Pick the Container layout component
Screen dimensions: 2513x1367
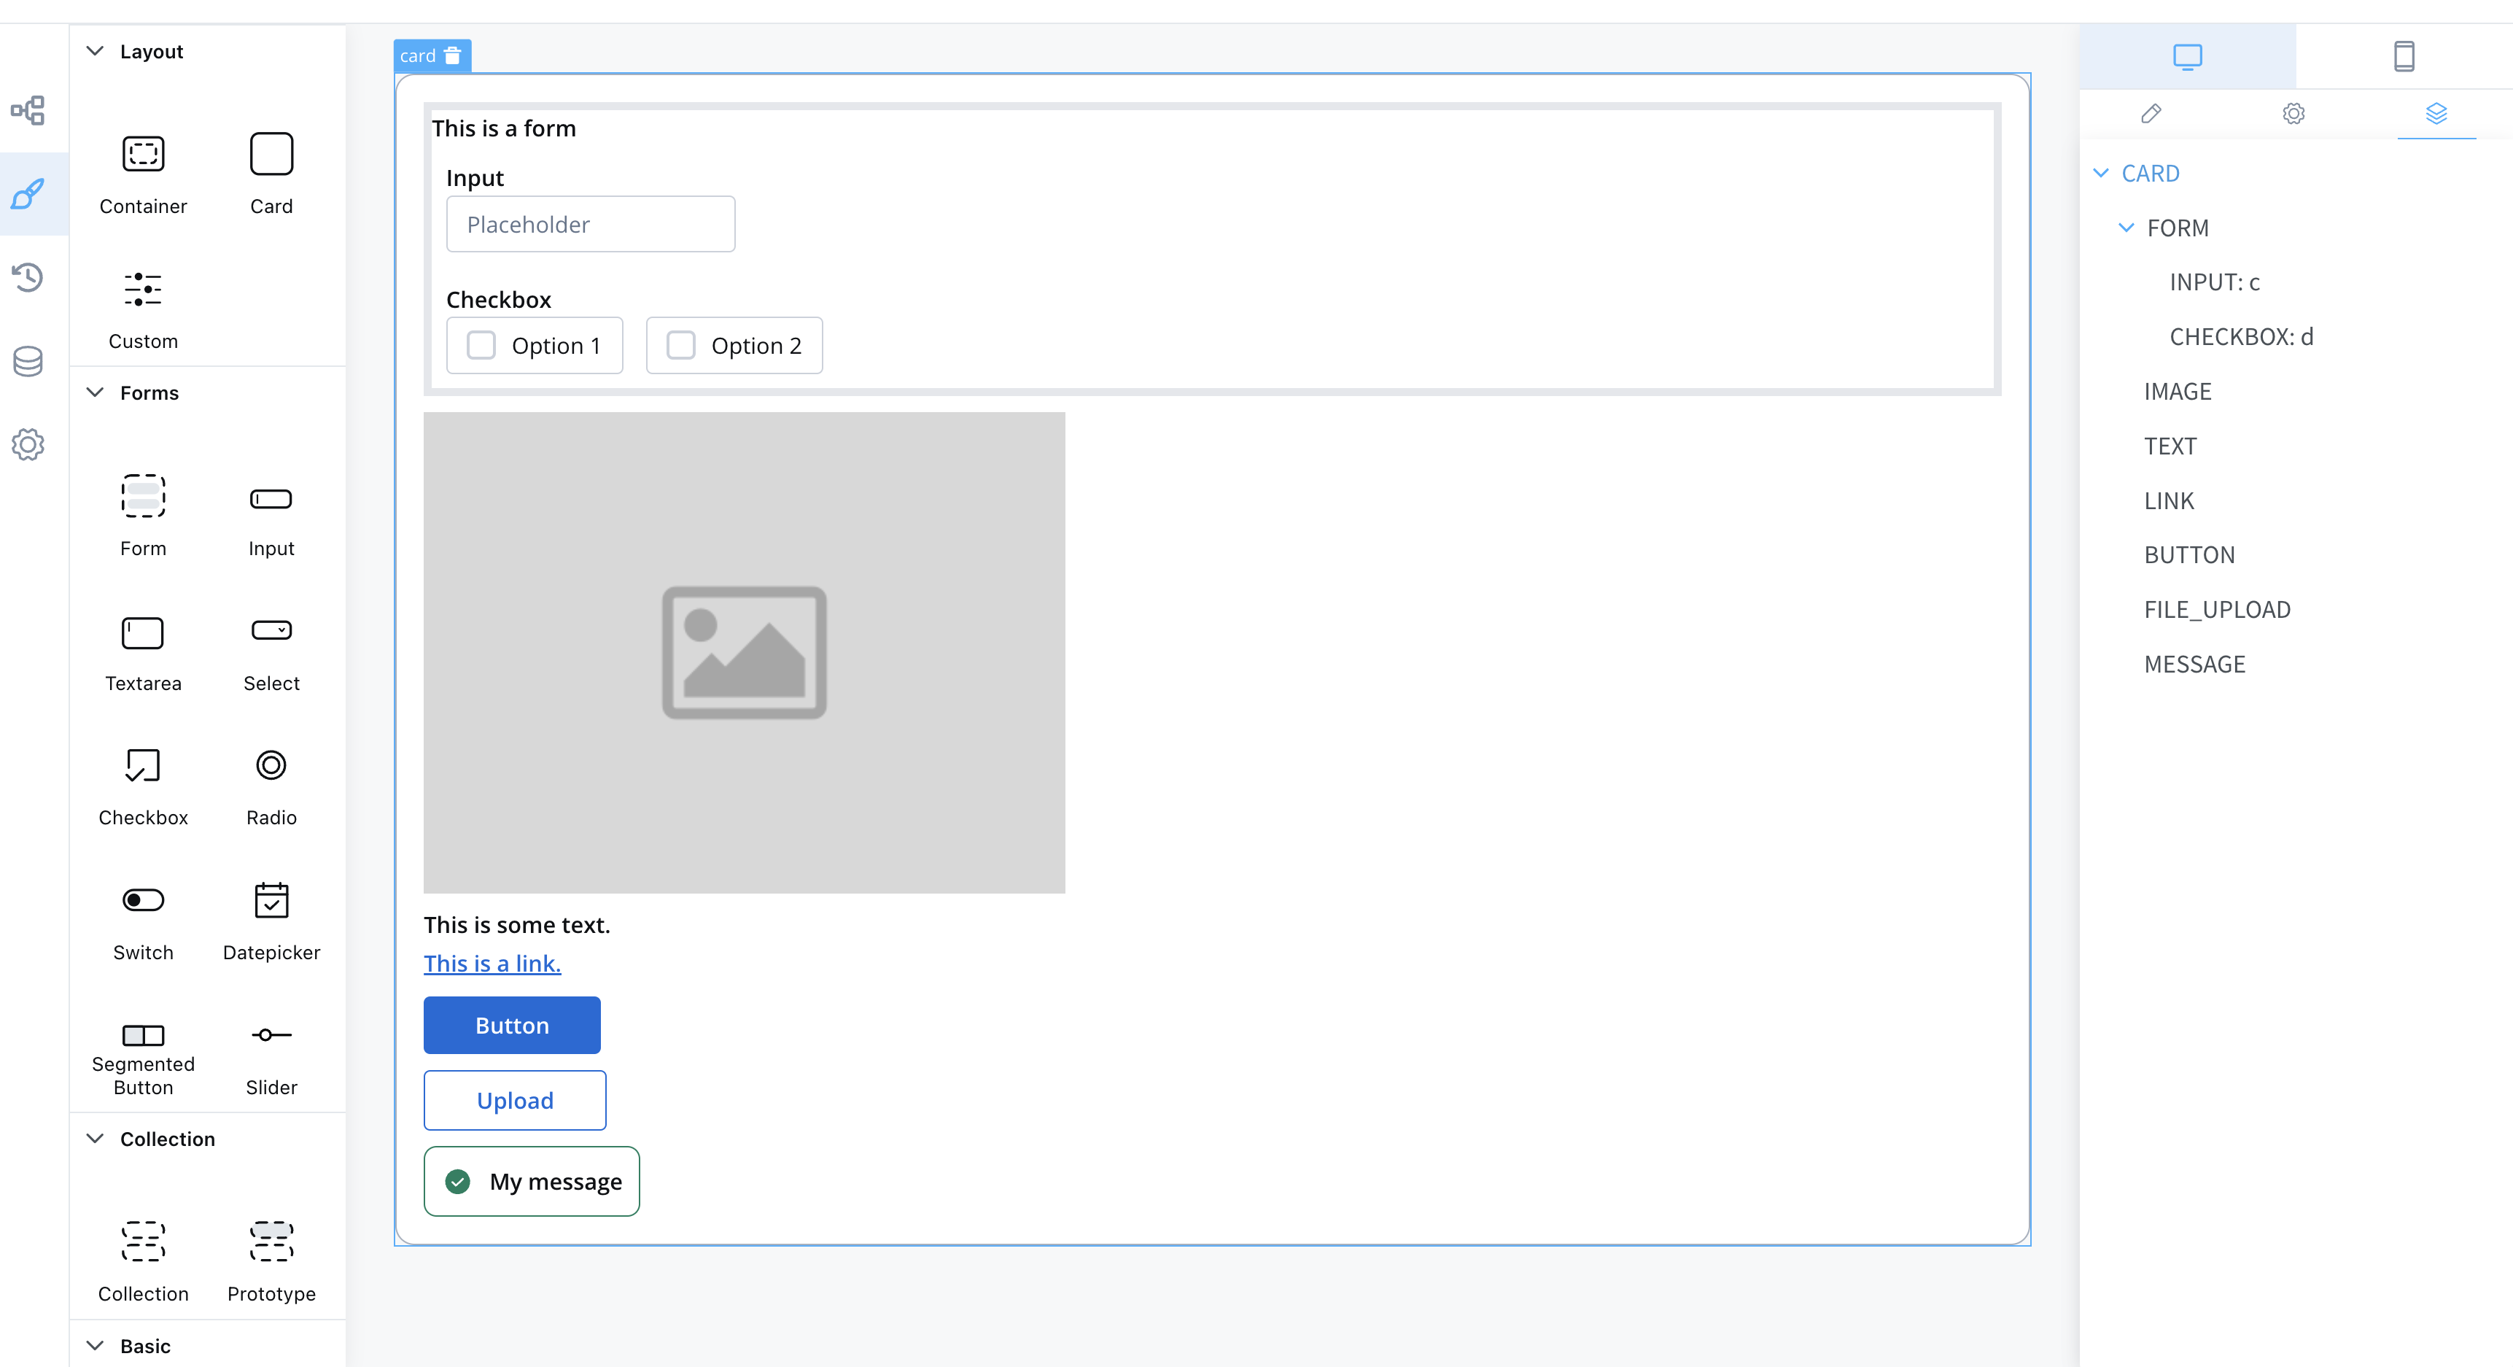pyautogui.click(x=144, y=174)
